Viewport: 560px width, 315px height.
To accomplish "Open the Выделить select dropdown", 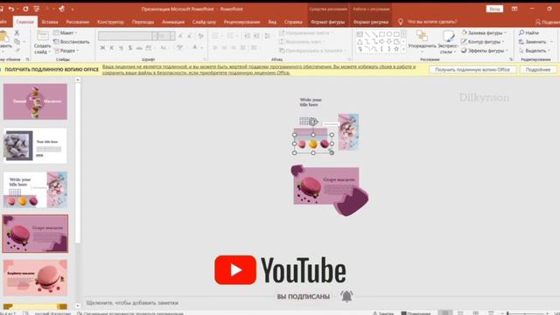I will [x=535, y=51].
